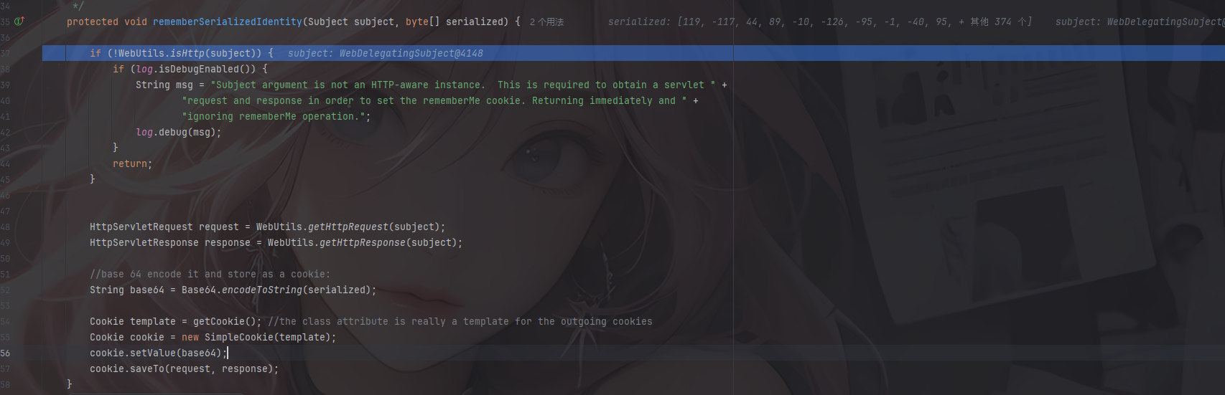Toggle a breakpoint at line number 35
This screenshot has height=395, width=1225.
click(6, 22)
